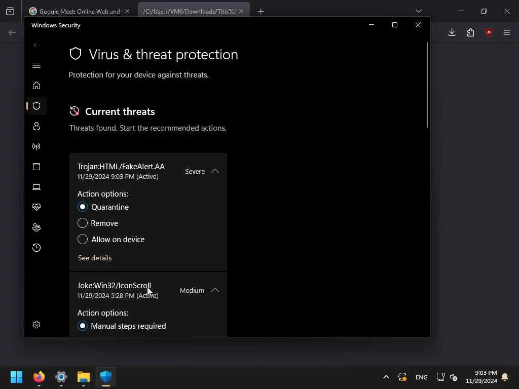
Task: Open the Windows Start menu
Action: (x=16, y=377)
